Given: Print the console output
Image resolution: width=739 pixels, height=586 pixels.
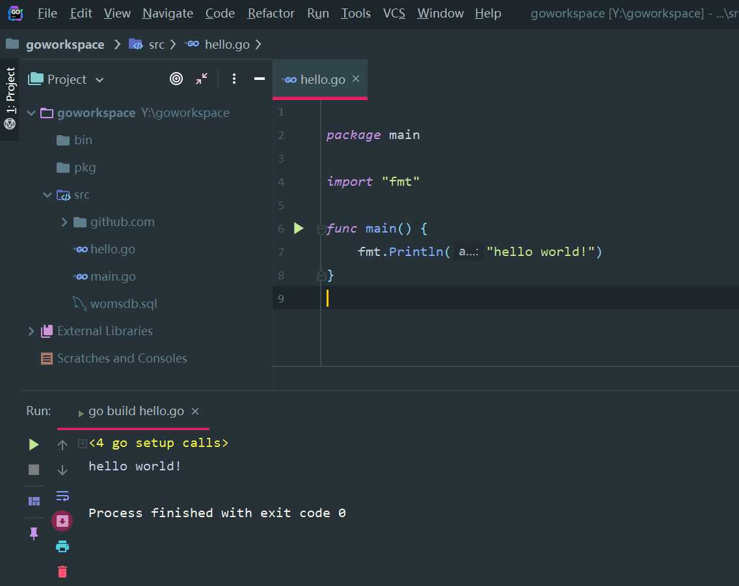Looking at the screenshot, I should 62,546.
